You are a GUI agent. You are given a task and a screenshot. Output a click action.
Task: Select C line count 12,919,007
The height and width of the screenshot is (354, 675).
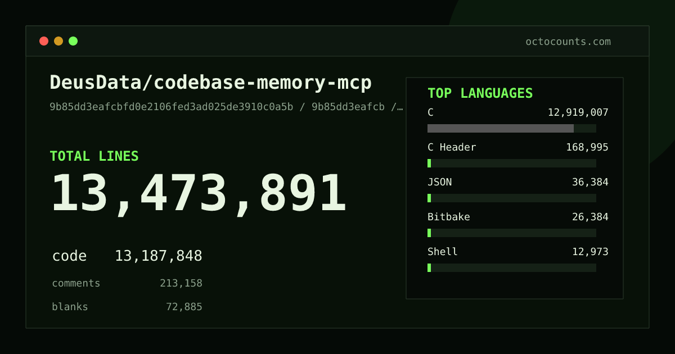point(578,112)
